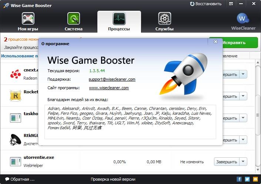
Task: Click the Мои игры gamepad icon
Action: 28,19
